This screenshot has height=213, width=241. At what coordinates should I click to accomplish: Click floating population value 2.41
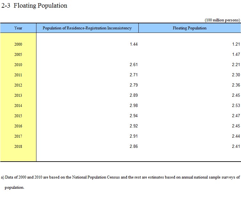coord(236,146)
